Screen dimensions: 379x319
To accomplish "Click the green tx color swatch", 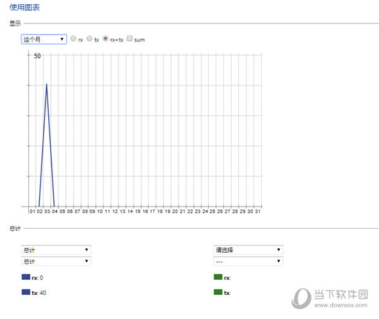I will [x=218, y=292].
